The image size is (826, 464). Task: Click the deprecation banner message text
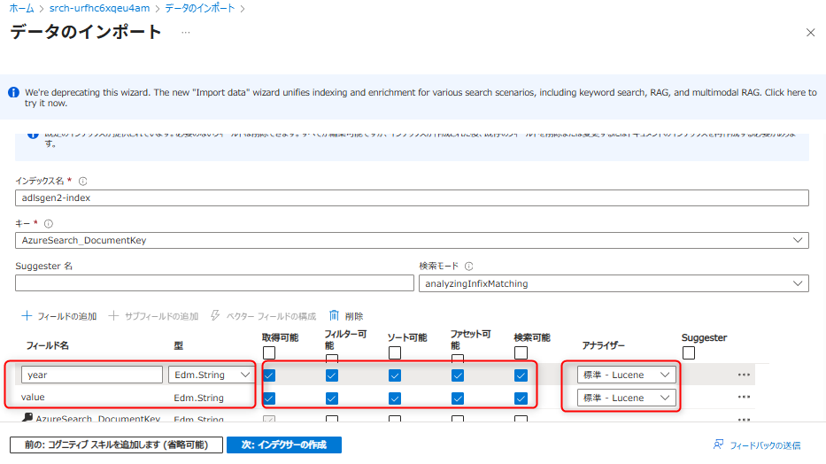(421, 97)
